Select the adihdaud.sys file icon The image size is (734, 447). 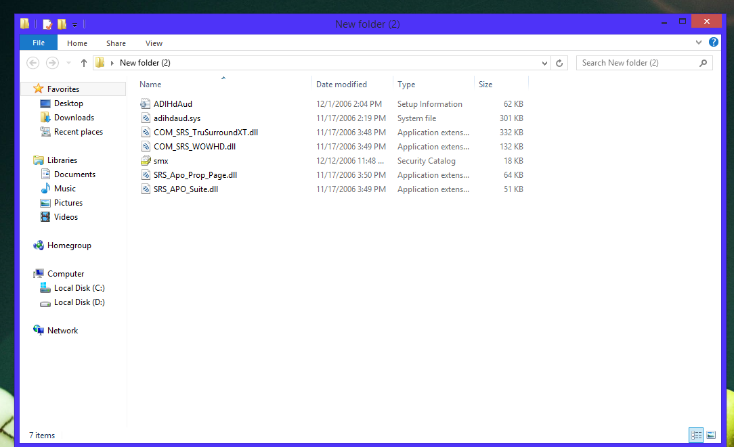[146, 118]
